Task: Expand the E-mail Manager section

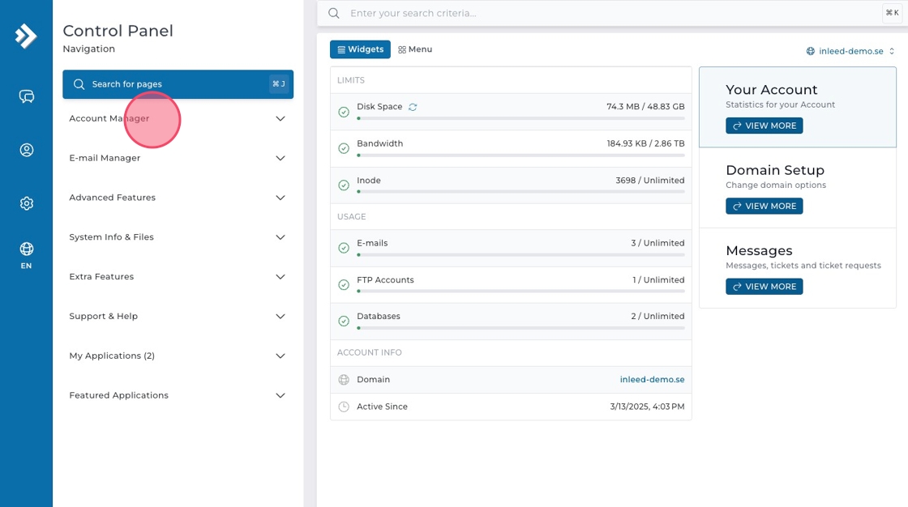Action: click(x=178, y=158)
